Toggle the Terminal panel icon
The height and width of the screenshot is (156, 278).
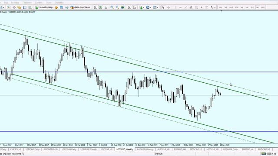[25, 7]
